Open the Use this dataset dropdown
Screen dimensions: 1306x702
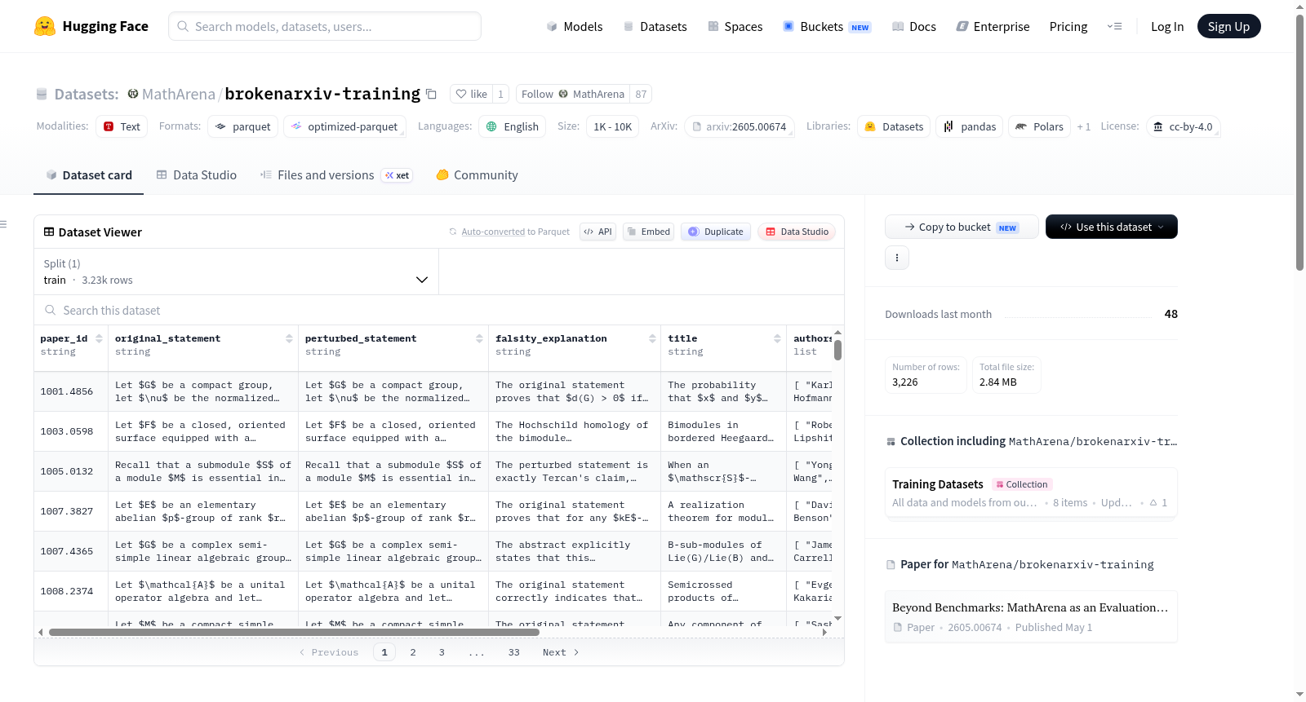click(x=1111, y=227)
